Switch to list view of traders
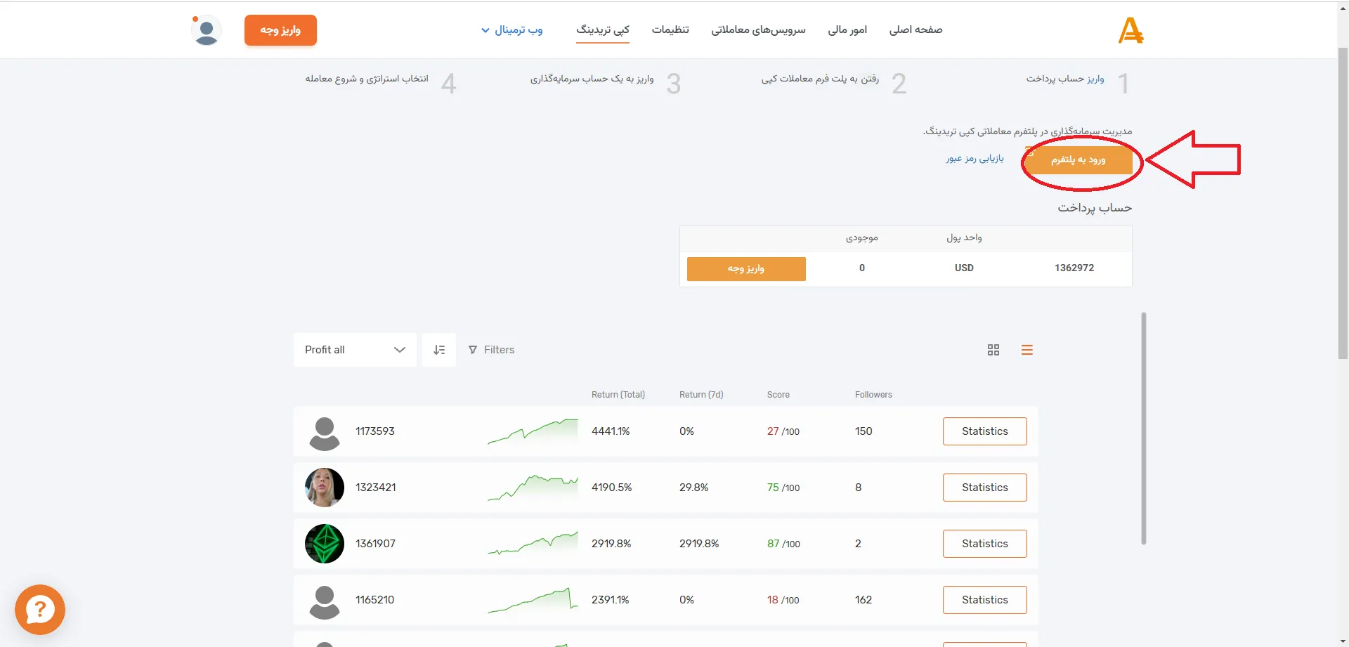The width and height of the screenshot is (1349, 647). coord(1027,349)
